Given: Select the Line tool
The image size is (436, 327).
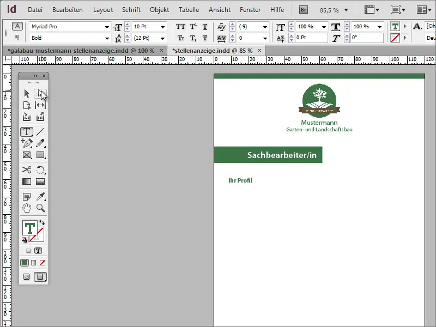Looking at the screenshot, I should click(x=40, y=131).
